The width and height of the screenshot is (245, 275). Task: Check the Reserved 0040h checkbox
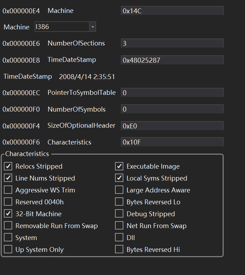8,202
